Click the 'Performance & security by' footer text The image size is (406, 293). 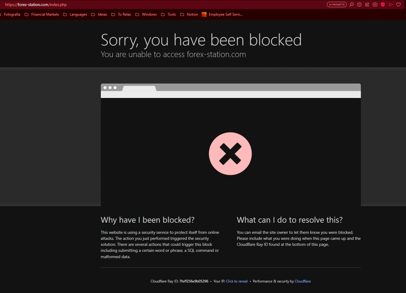tap(273, 281)
